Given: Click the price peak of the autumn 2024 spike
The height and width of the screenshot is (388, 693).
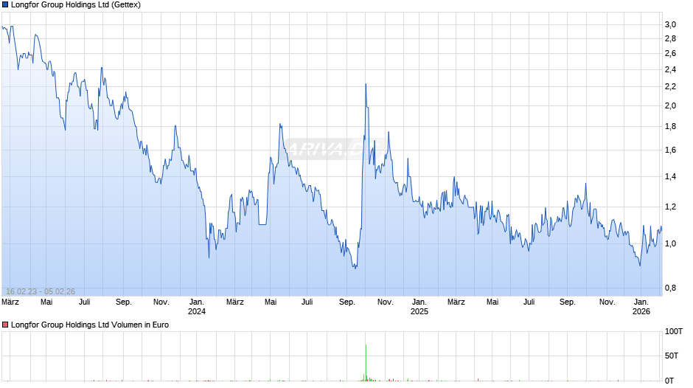Looking at the screenshot, I should point(366,84).
